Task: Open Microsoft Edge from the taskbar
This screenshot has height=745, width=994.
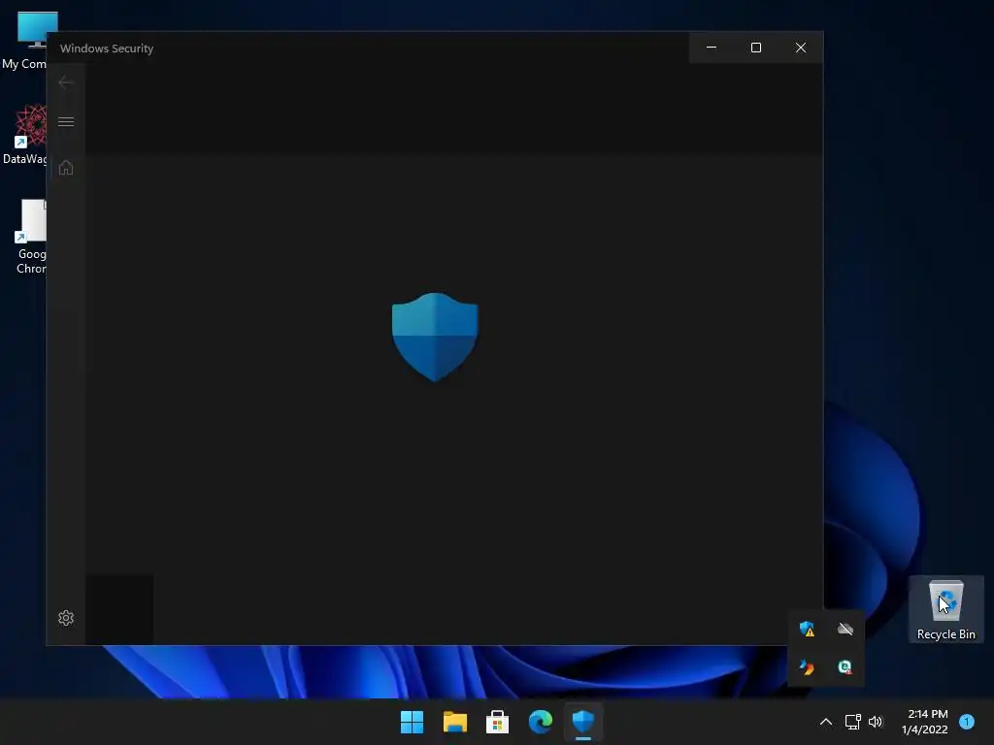Action: pos(541,722)
